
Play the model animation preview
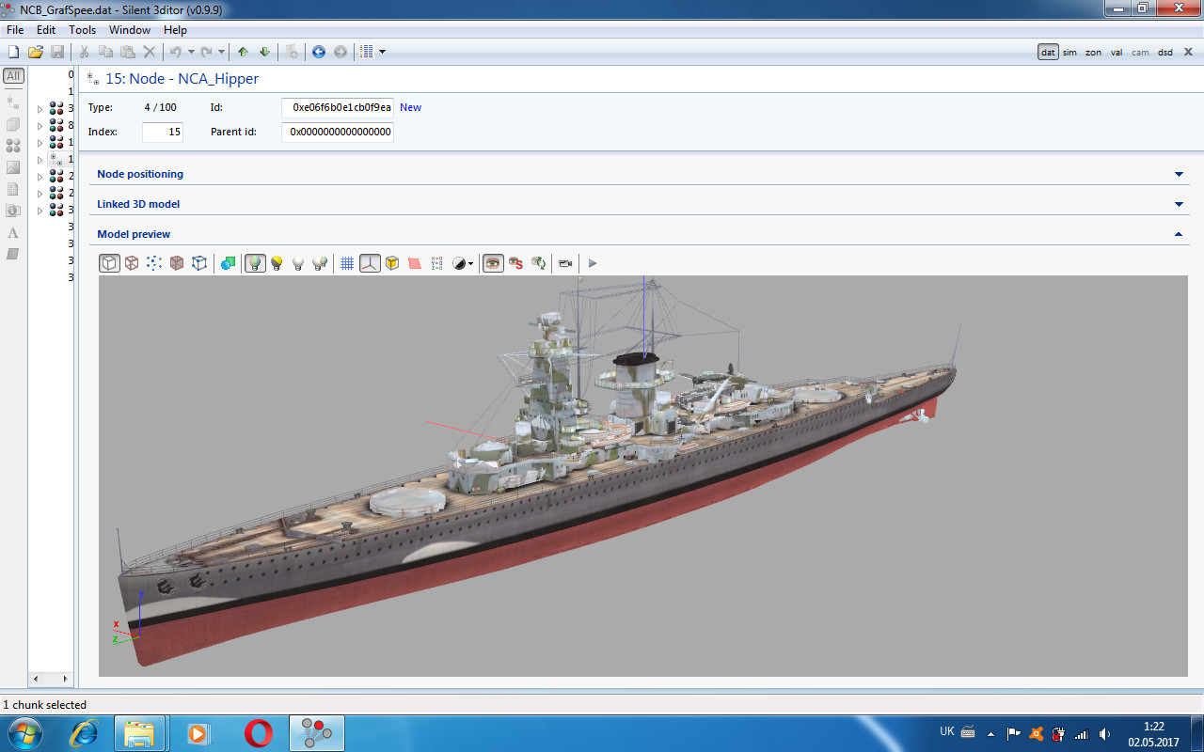pos(593,263)
